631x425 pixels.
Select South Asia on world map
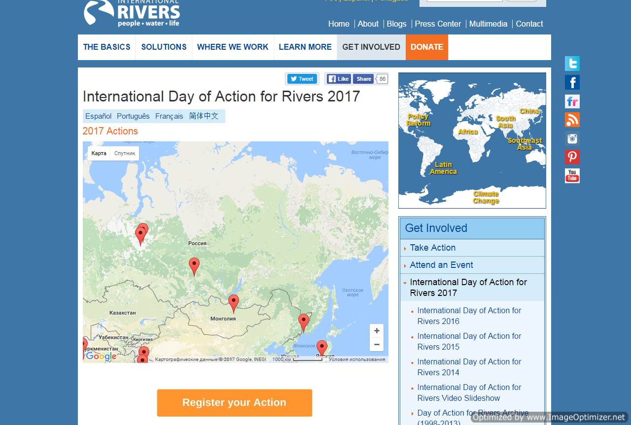click(x=505, y=122)
